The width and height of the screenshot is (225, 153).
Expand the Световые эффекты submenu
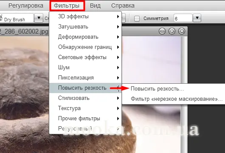(x=85, y=57)
